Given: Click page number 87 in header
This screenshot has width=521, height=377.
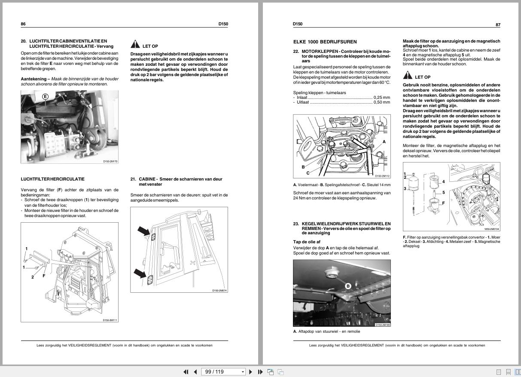Looking at the screenshot, I should [498, 25].
